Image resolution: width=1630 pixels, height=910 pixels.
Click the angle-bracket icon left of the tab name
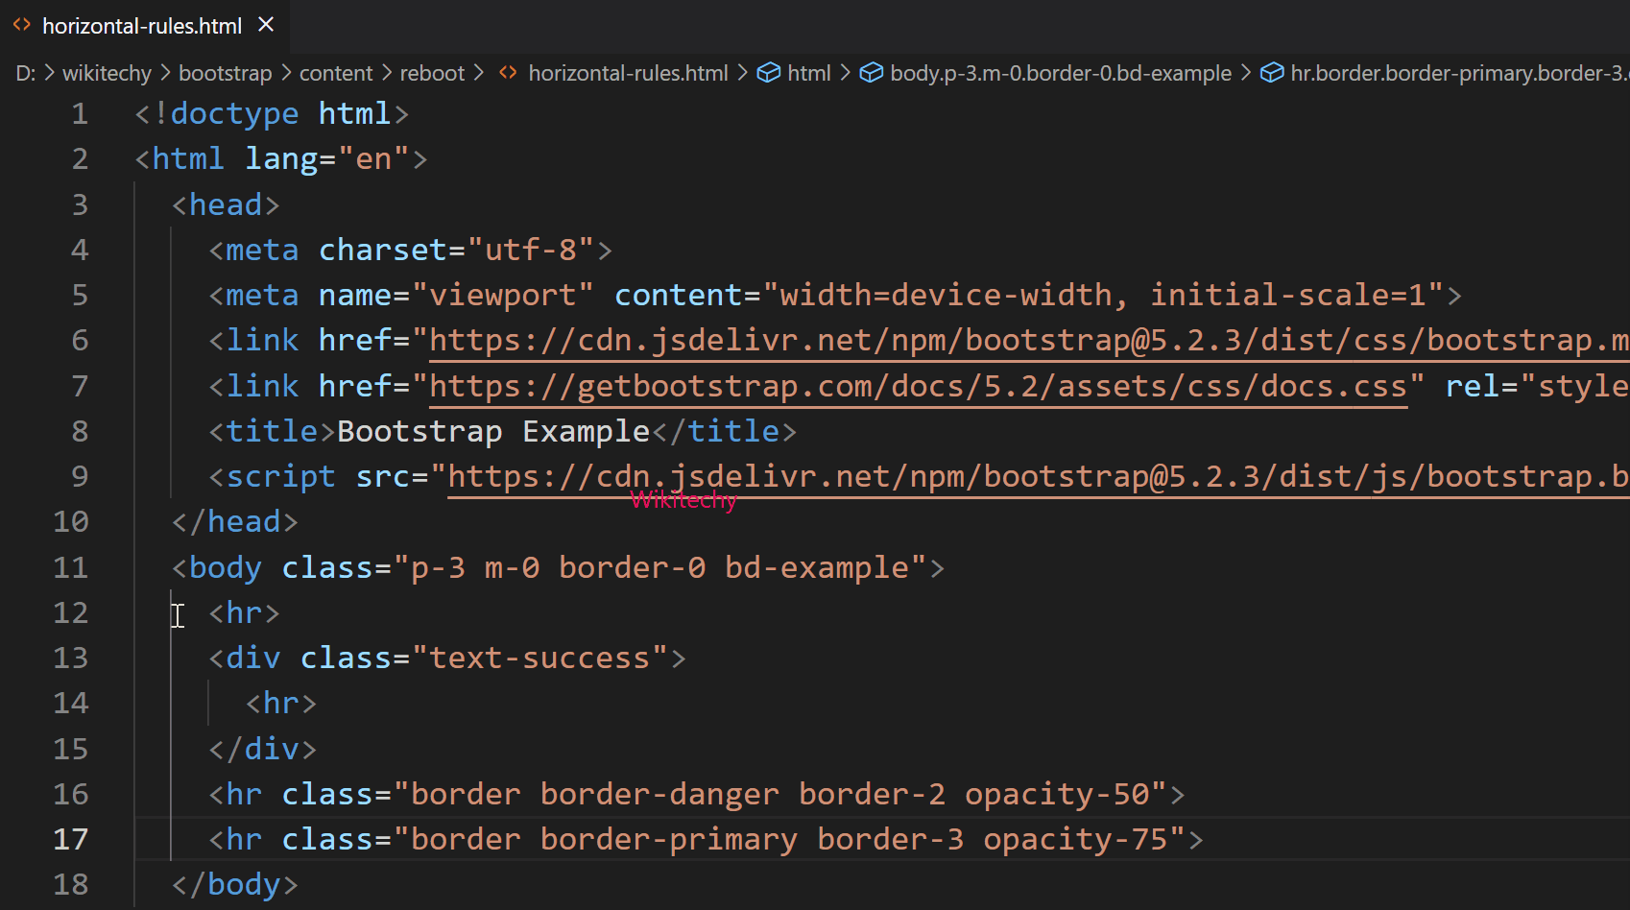pos(21,25)
